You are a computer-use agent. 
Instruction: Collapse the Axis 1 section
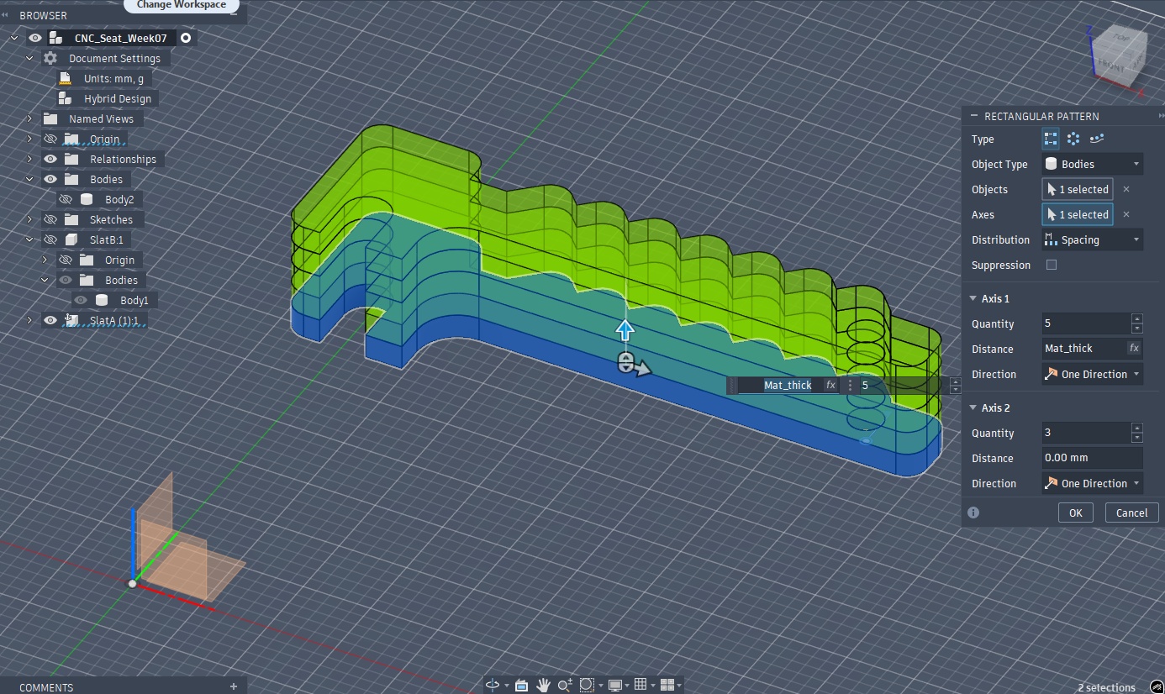(973, 298)
